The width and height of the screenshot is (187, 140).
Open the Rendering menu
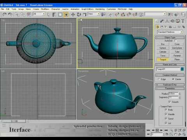click(x=100, y=9)
